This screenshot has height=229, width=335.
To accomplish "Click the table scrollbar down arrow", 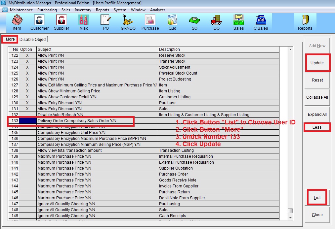I will 290,218.
